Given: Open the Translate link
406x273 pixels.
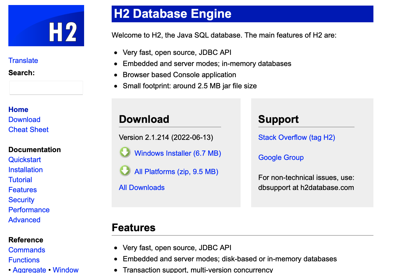Looking at the screenshot, I should pyautogui.click(x=23, y=60).
